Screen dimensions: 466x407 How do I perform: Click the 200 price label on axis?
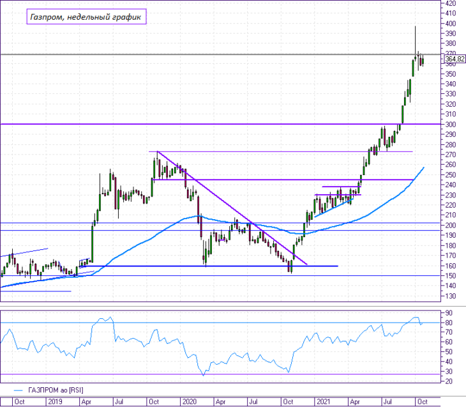(x=451, y=225)
